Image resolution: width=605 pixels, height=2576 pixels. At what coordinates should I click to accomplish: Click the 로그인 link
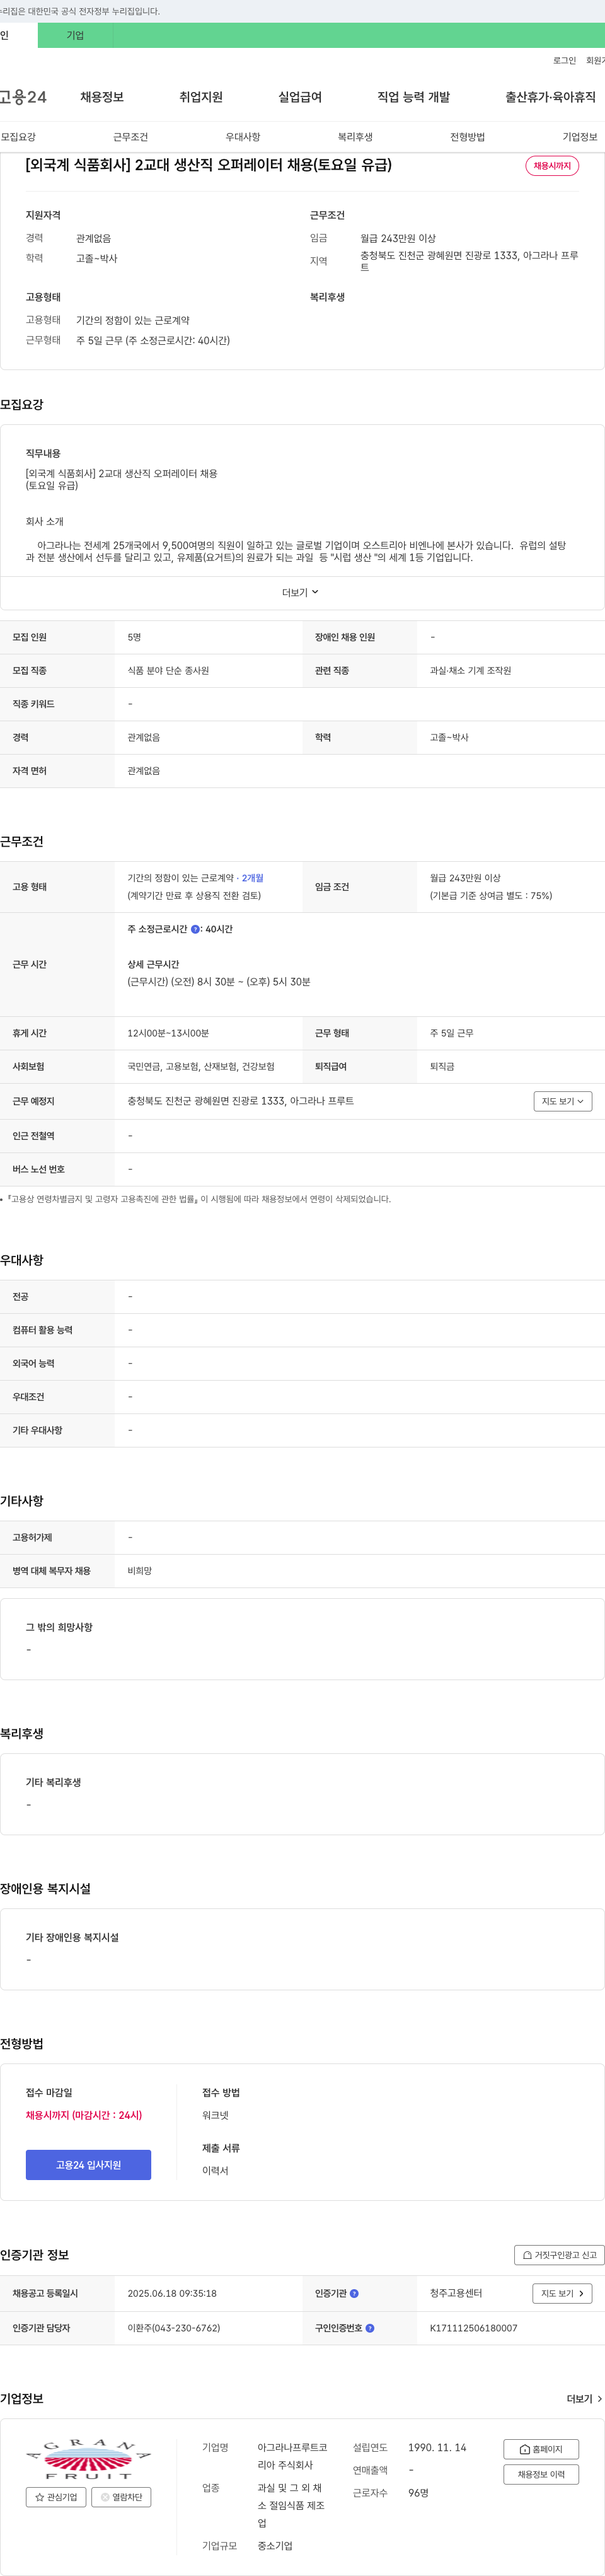coord(564,61)
